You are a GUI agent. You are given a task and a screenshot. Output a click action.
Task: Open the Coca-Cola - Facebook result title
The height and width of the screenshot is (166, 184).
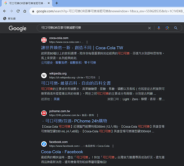click(x=62, y=152)
